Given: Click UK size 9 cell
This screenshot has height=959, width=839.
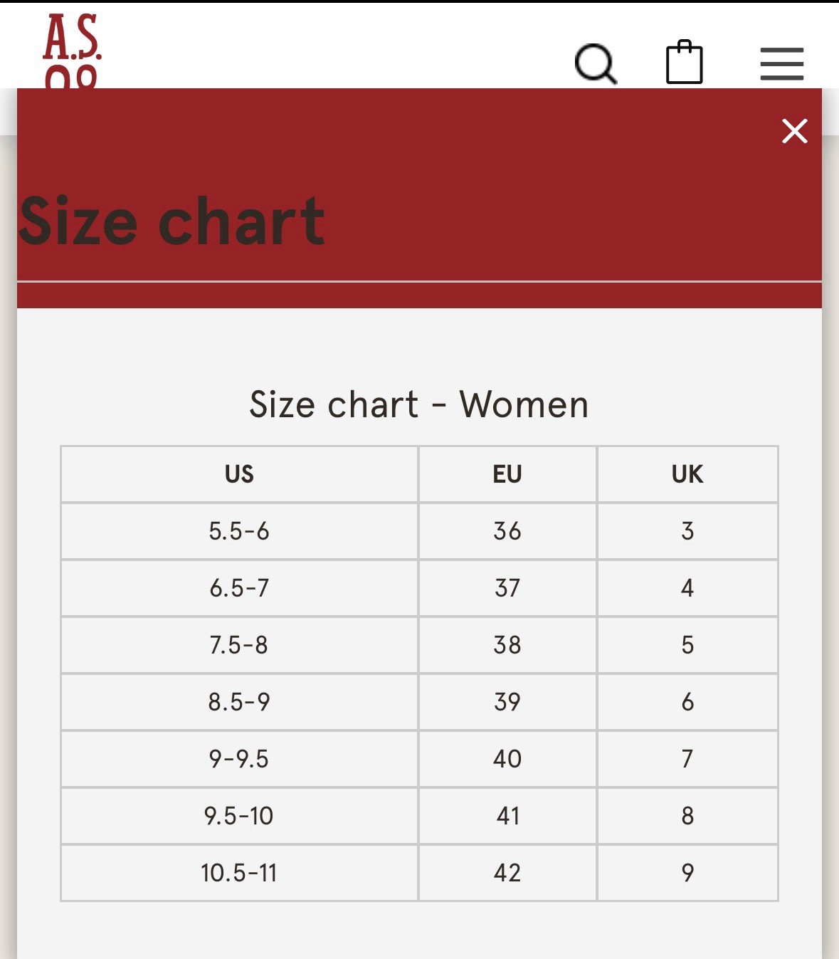Looking at the screenshot, I should point(687,873).
